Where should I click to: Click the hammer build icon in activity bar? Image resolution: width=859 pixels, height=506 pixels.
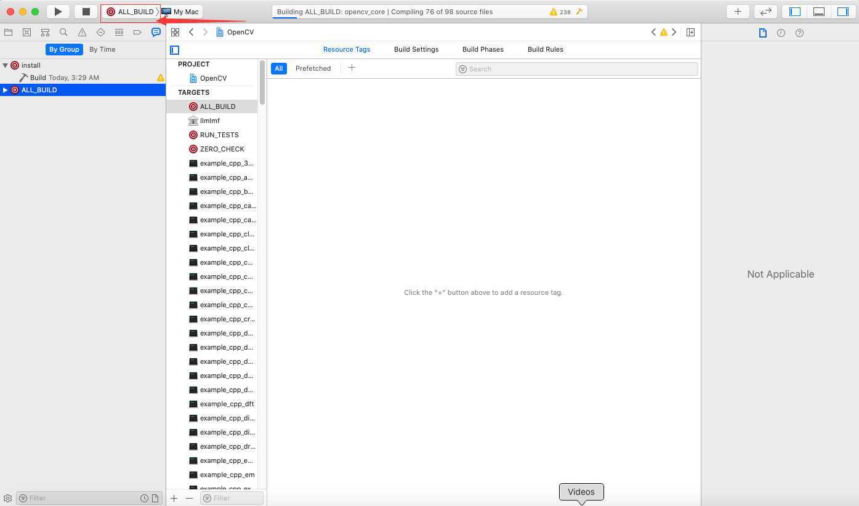click(x=579, y=12)
